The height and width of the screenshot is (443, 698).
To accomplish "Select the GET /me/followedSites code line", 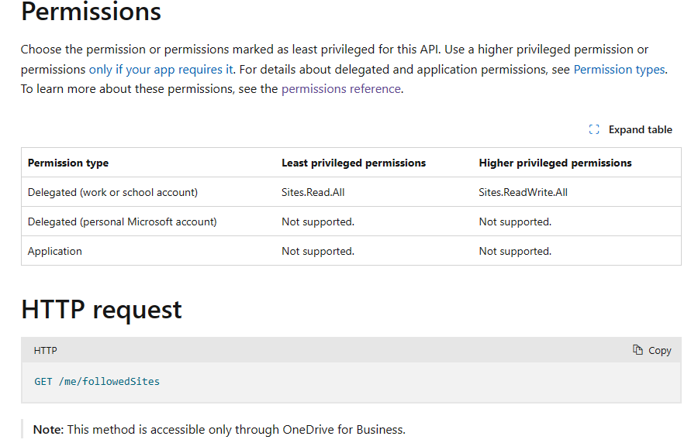I will 97,381.
